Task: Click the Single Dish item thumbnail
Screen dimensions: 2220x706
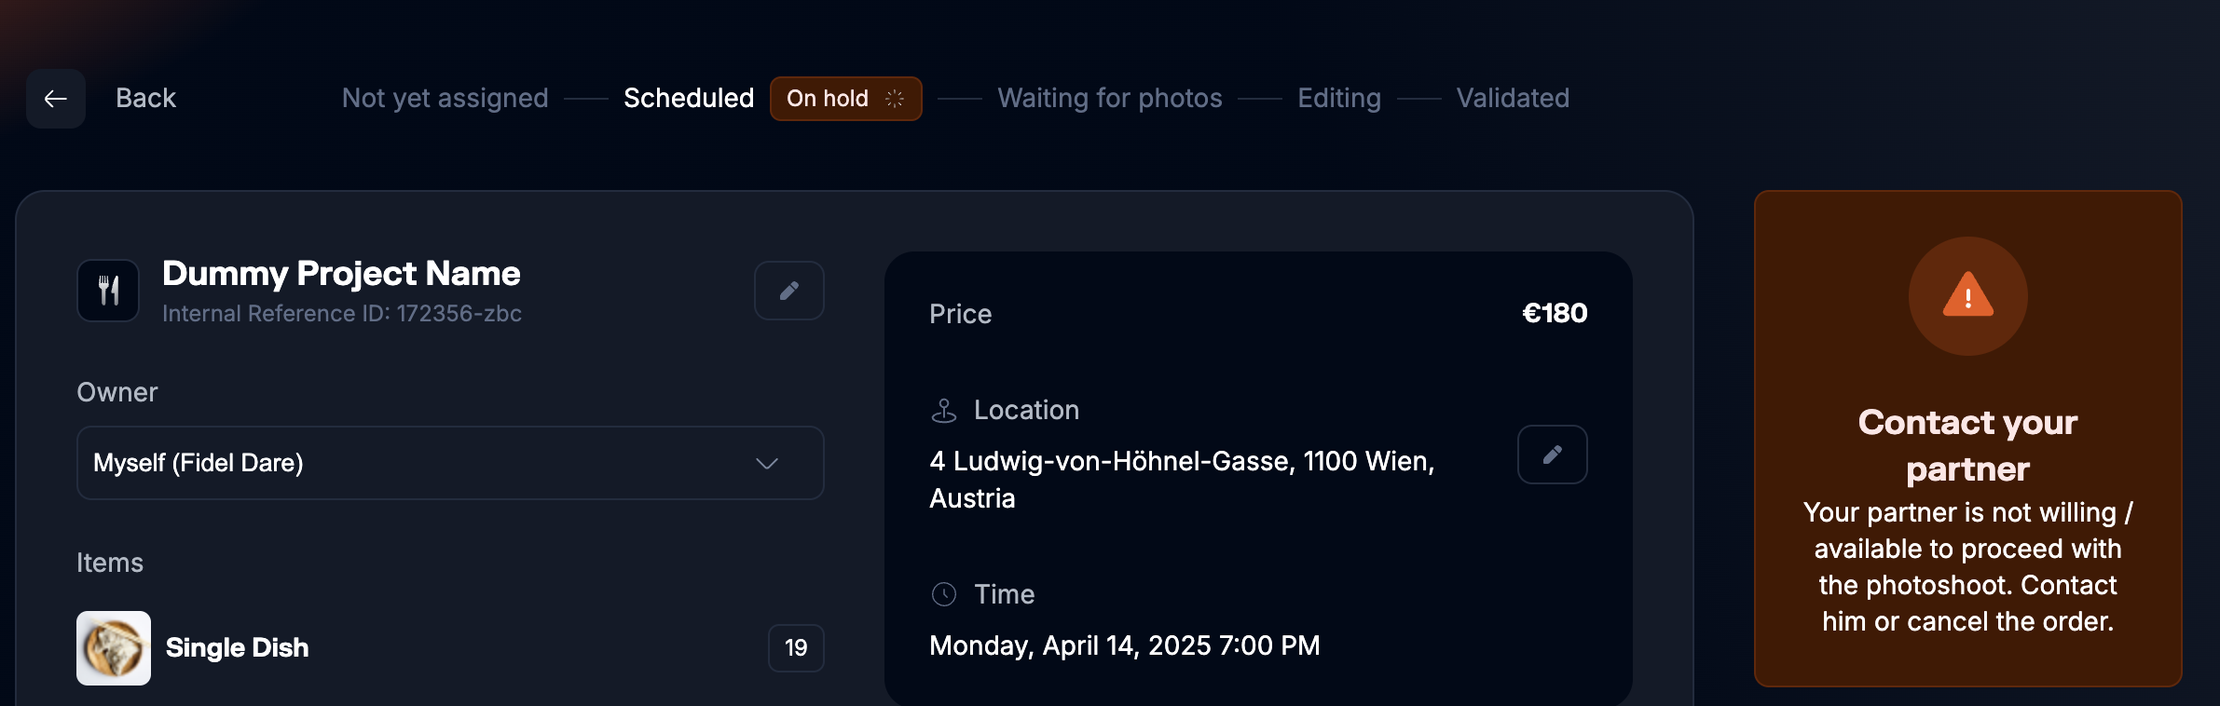Action: point(113,647)
